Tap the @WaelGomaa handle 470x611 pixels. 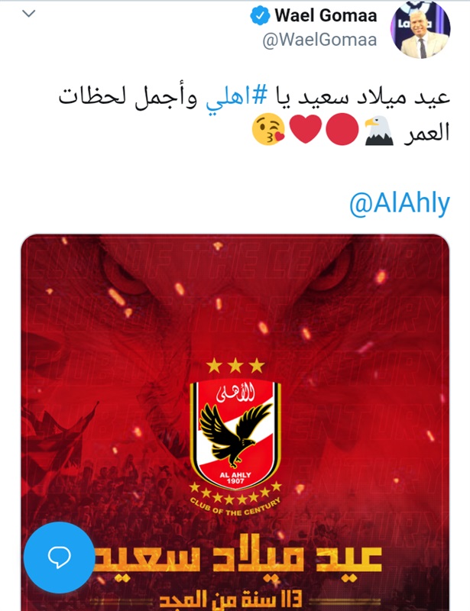coord(319,40)
